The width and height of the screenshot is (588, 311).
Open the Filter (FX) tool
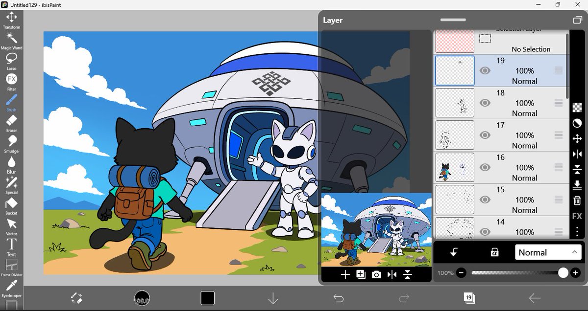point(11,82)
